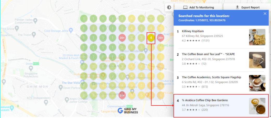Click the Coordinates: 1.3158072, 103.8028476 text
Viewport: 271px width, 118px height.
tap(202, 20)
